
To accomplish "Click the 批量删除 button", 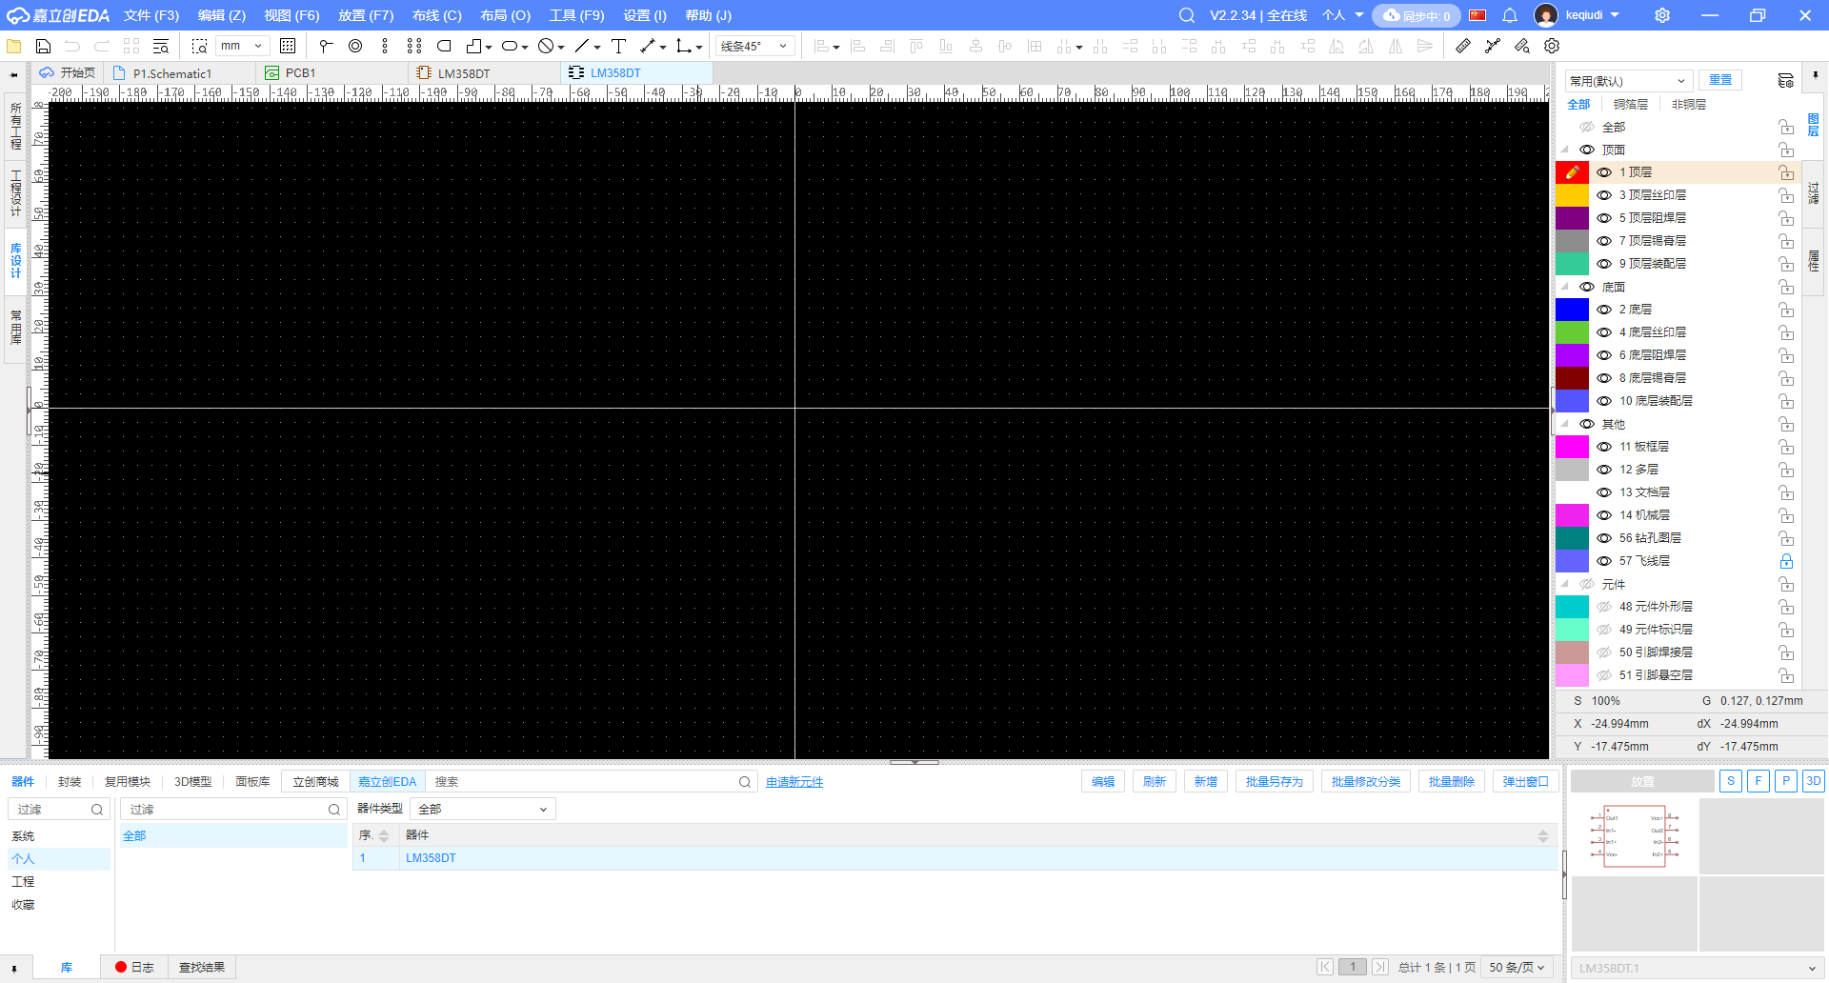I will (x=1451, y=781).
